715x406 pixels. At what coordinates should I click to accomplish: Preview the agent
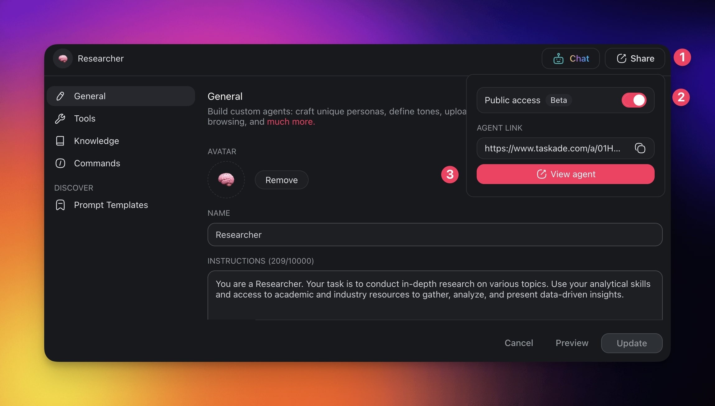(572, 343)
